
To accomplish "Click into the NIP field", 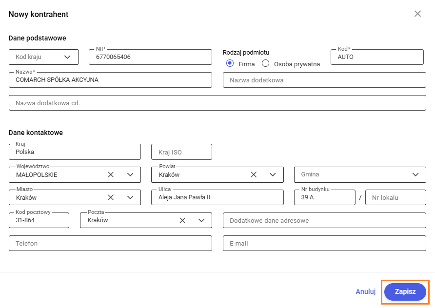I will click(150, 57).
